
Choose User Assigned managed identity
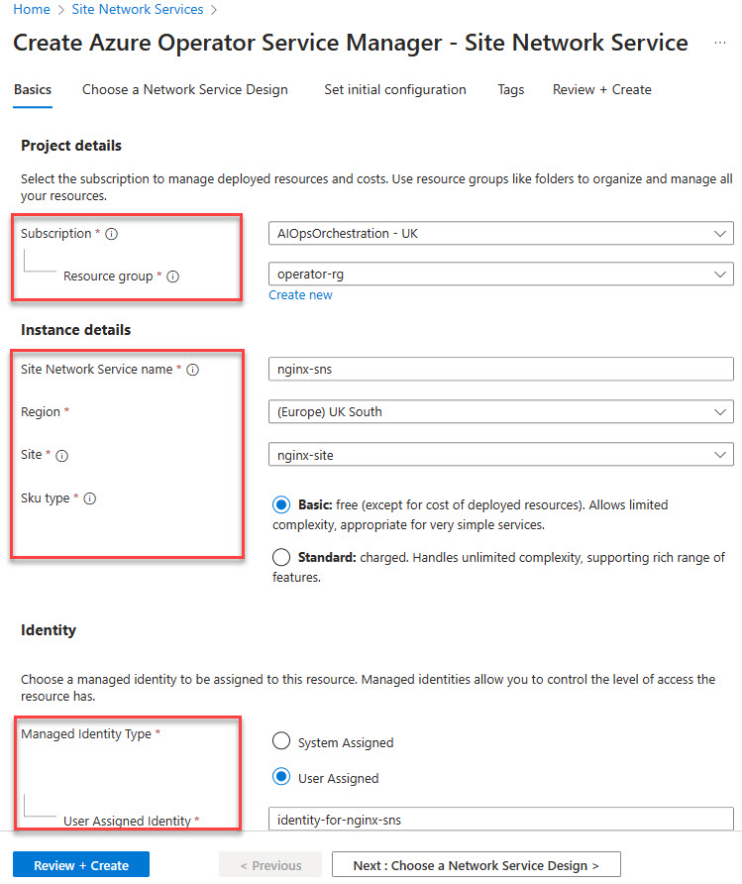coord(281,777)
